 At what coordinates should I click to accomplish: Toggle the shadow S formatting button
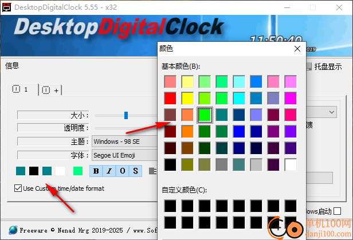coord(135,171)
